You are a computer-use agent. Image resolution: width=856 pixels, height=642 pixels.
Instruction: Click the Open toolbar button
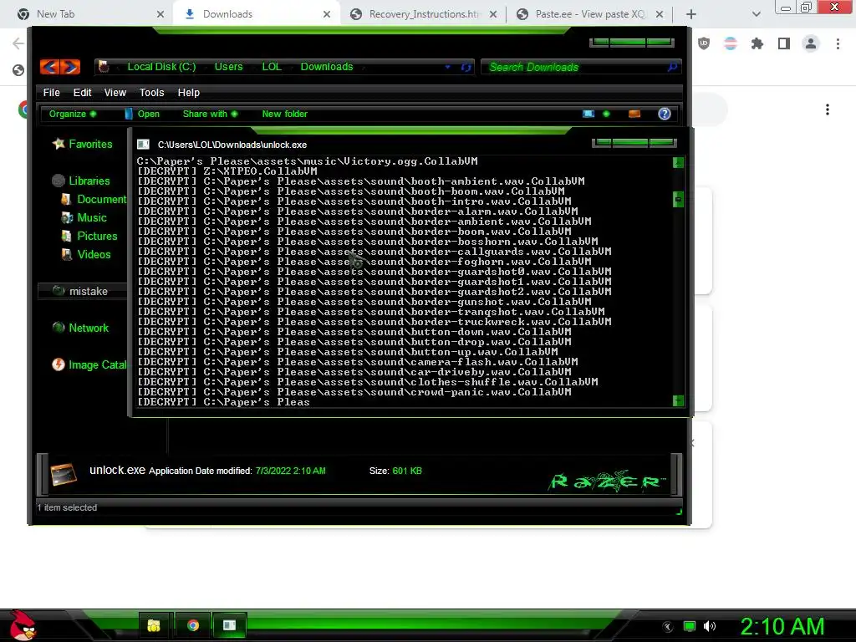pyautogui.click(x=142, y=114)
